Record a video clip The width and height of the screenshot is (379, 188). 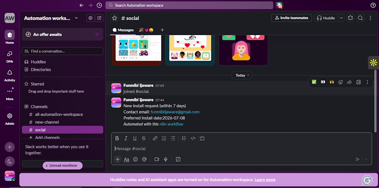(x=157, y=159)
